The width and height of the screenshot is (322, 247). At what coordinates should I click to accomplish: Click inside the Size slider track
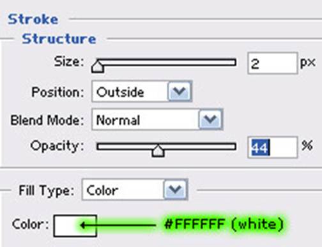coord(166,63)
